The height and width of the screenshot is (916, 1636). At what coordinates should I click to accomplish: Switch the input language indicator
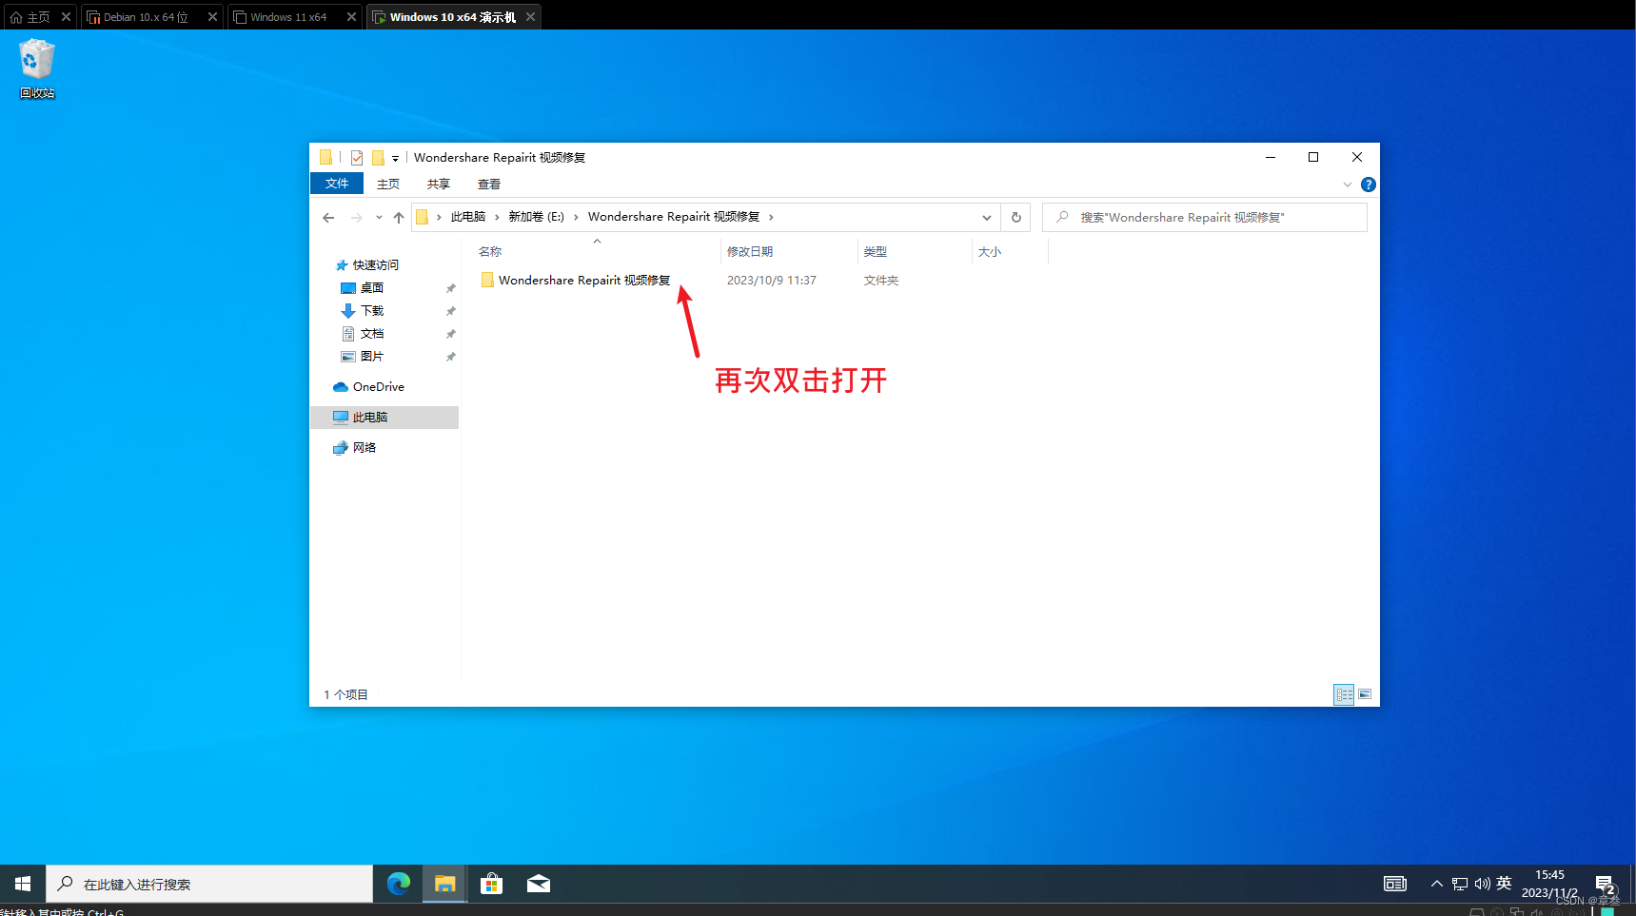tap(1504, 884)
